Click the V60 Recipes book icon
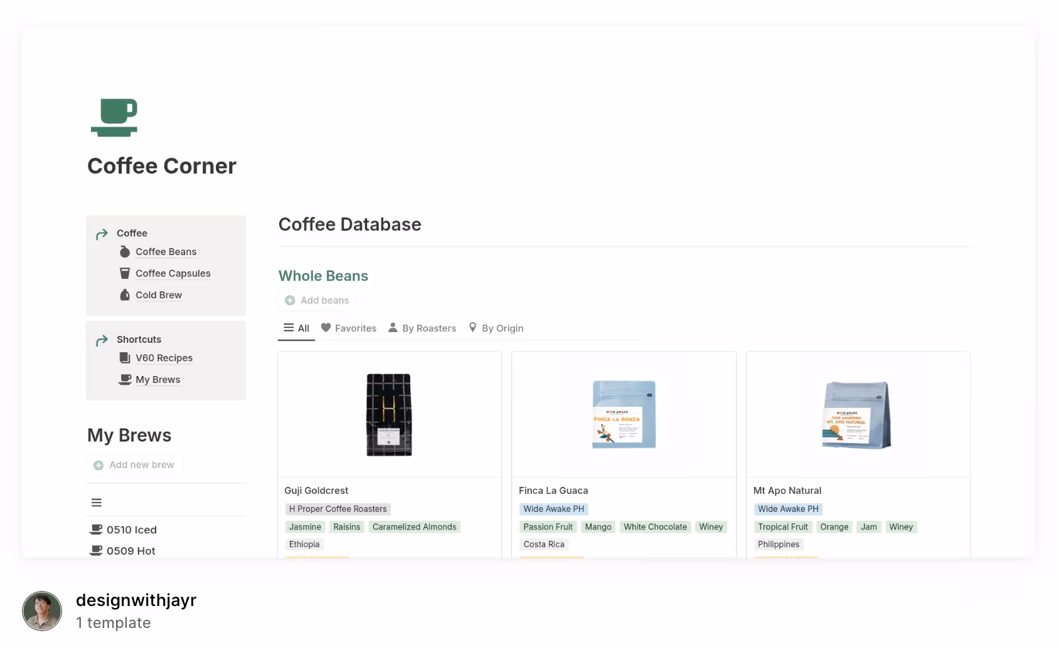The image size is (1059, 648). tap(125, 358)
